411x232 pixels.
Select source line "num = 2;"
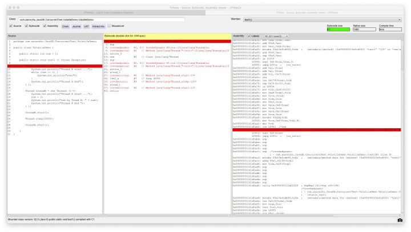pyautogui.click(x=55, y=97)
